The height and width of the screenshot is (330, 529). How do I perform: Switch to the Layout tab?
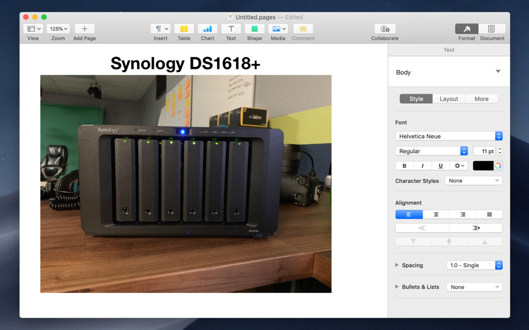pos(449,99)
